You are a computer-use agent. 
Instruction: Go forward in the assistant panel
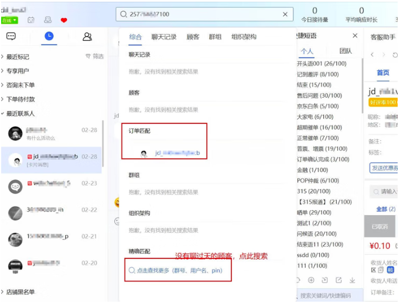[384, 55]
